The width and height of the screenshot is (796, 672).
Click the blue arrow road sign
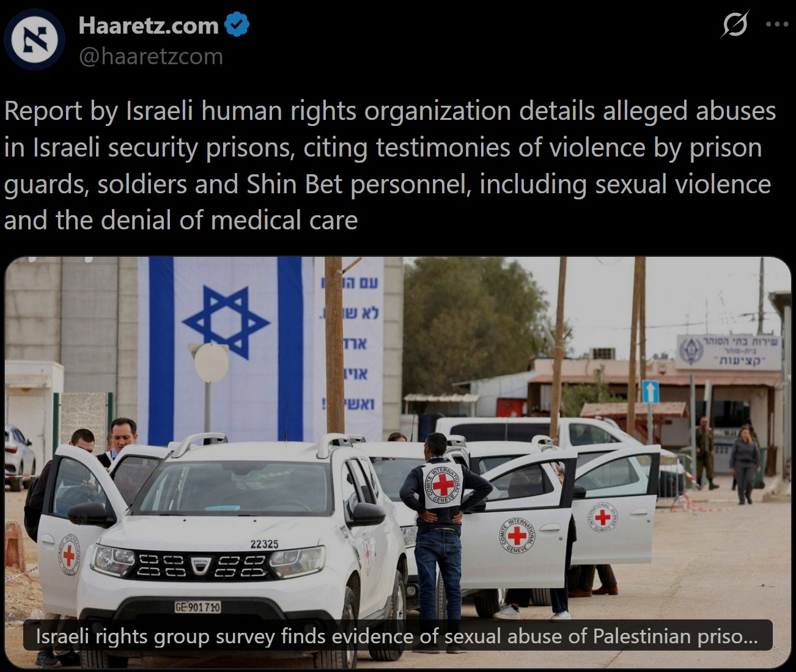click(x=650, y=391)
